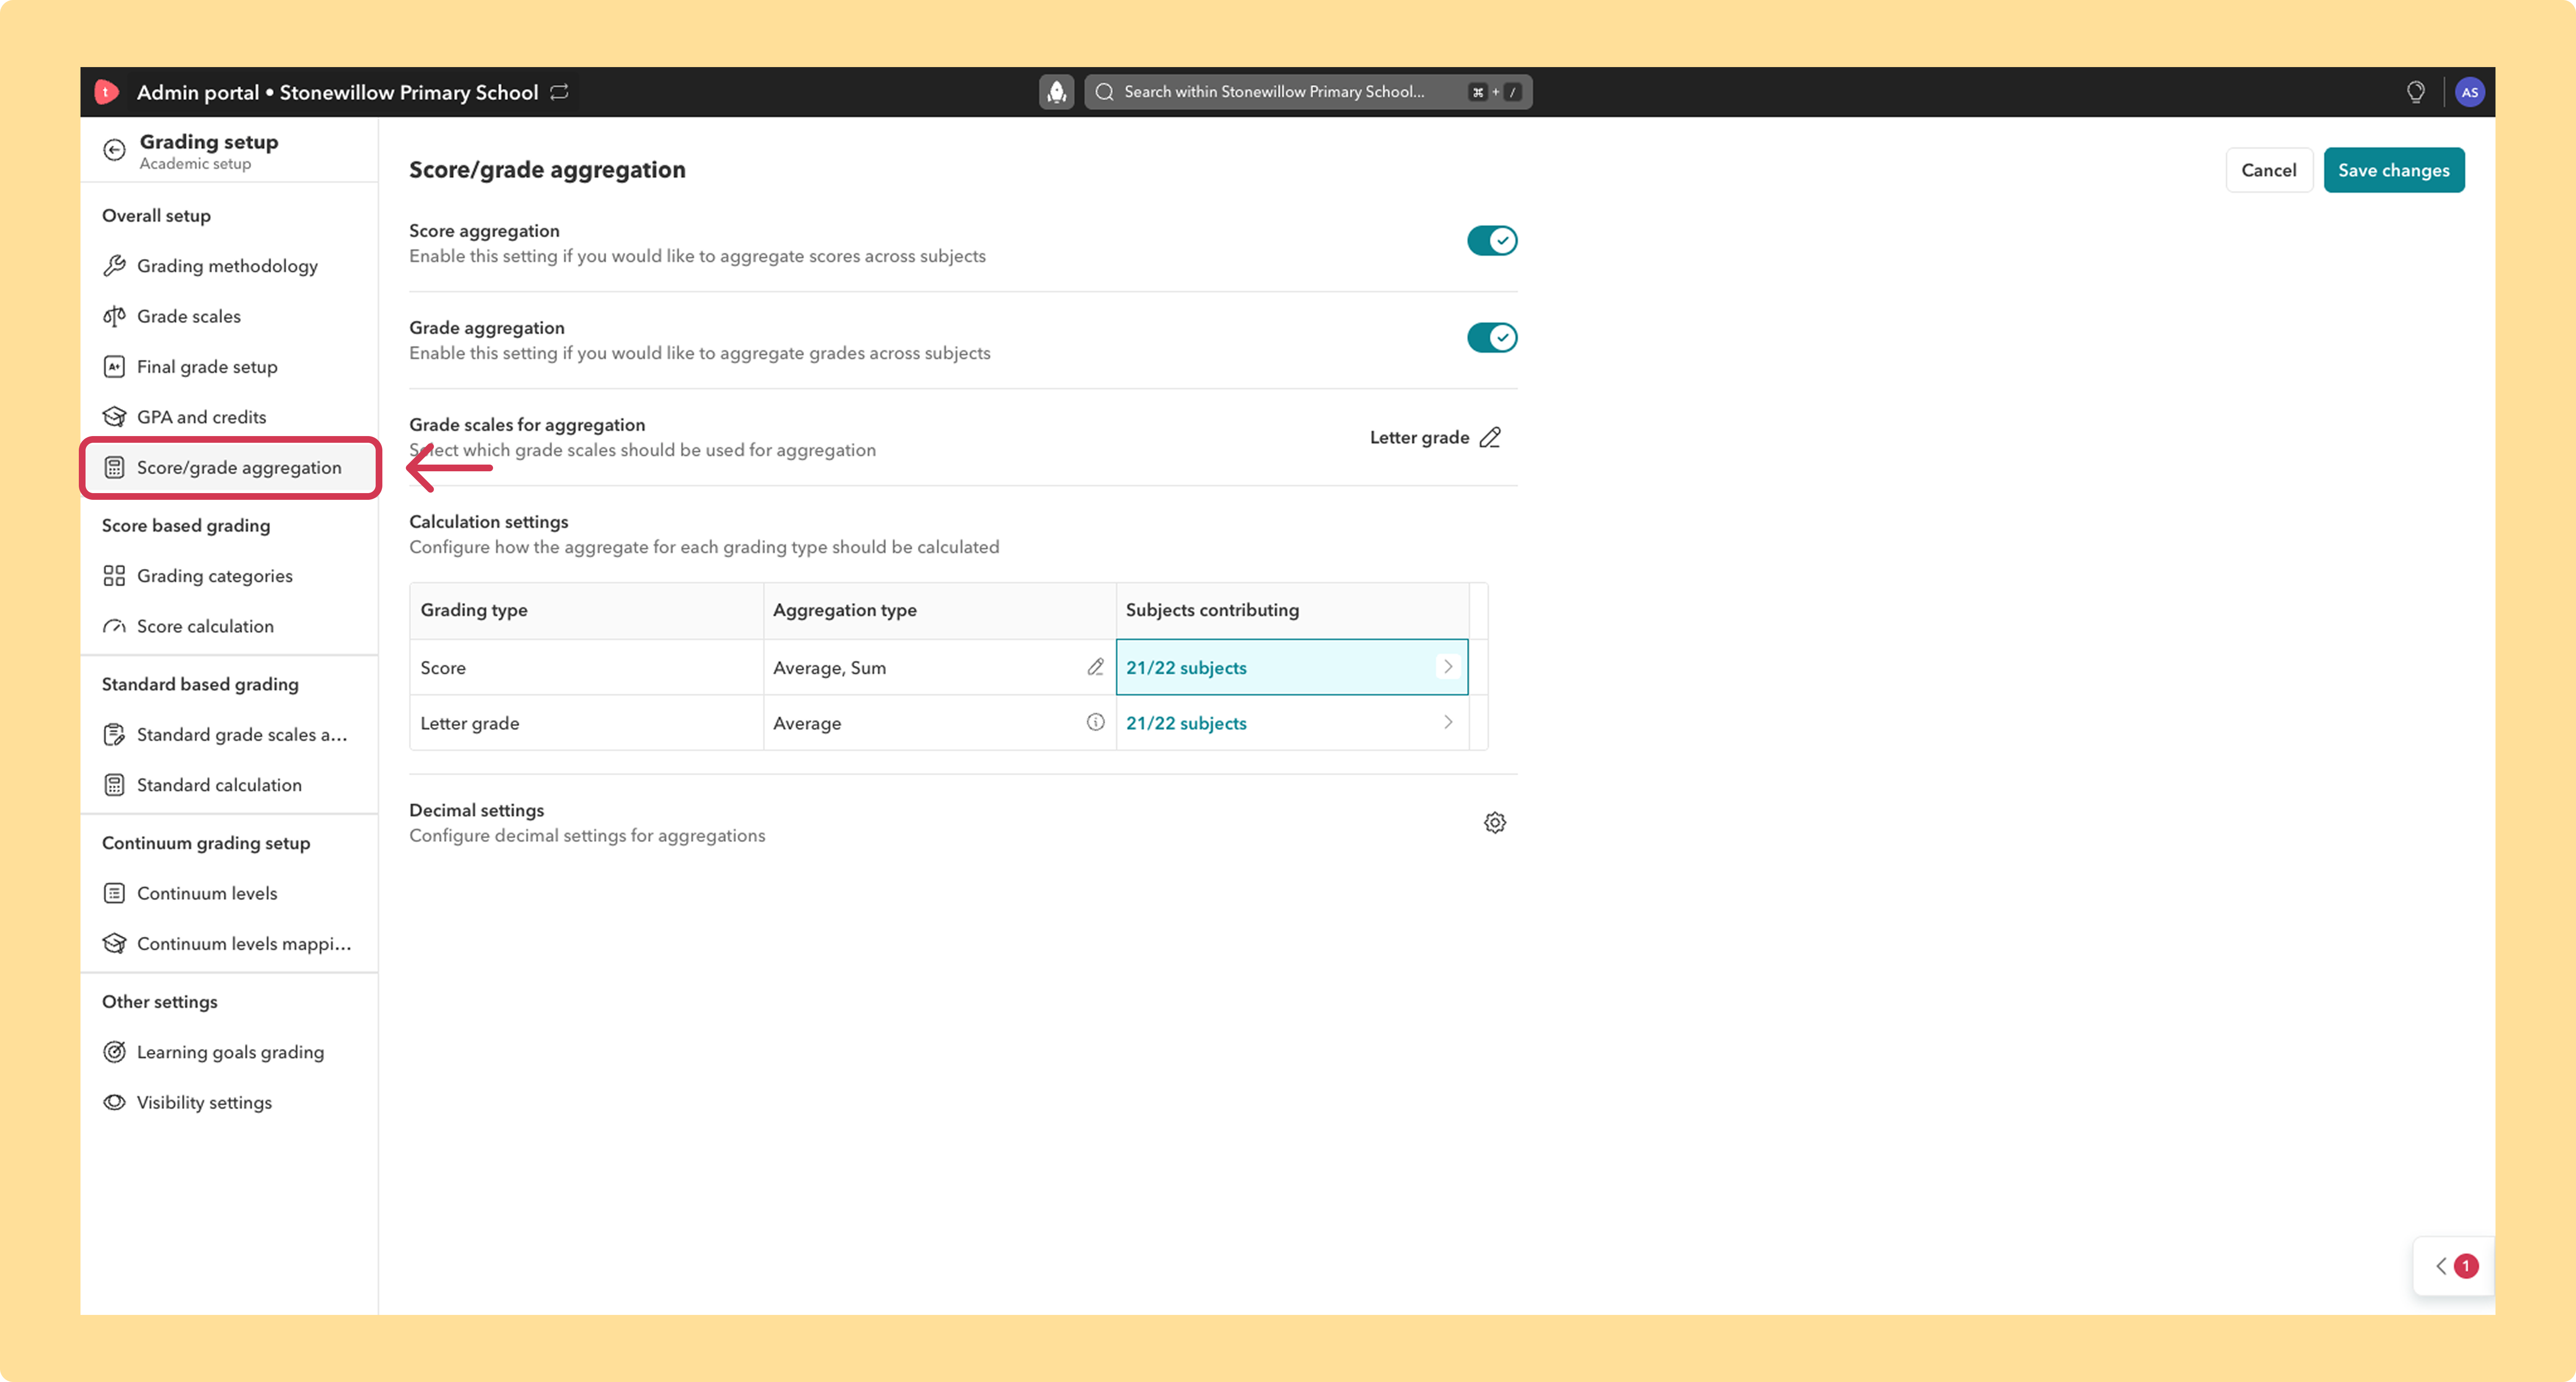Click the Standard grade scales clipboard icon
2576x1382 pixels.
[115, 735]
